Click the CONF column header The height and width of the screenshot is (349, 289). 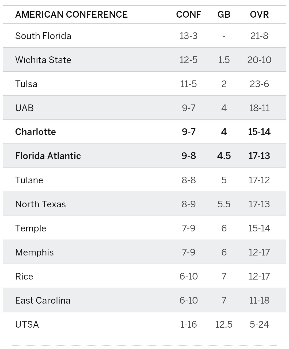(189, 14)
